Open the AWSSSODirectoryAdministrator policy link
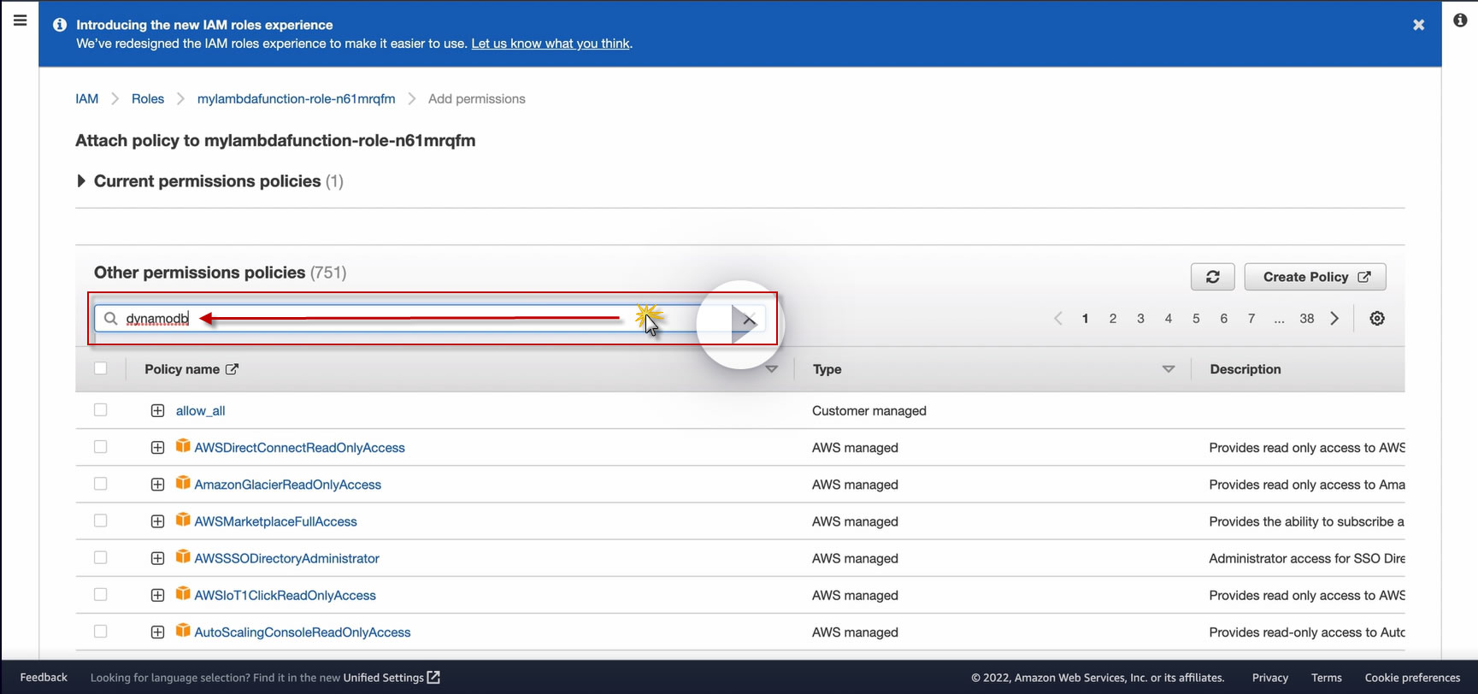The height and width of the screenshot is (694, 1478). pos(287,558)
